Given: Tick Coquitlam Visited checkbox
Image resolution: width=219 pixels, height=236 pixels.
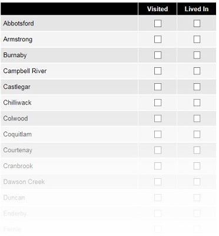Looking at the screenshot, I should point(158,135).
